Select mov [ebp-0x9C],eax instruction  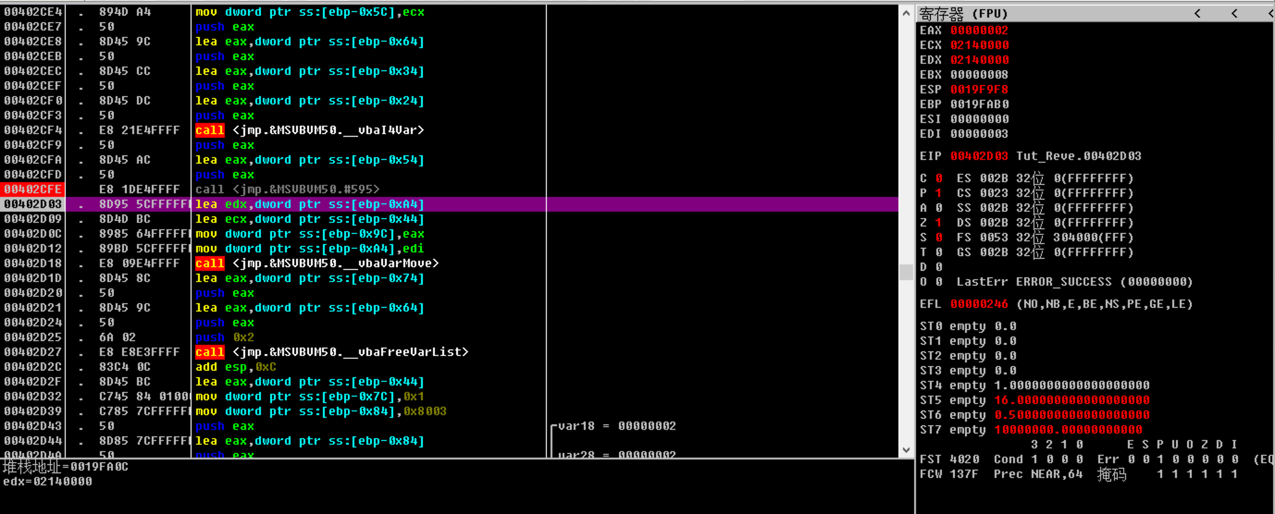[x=309, y=233]
